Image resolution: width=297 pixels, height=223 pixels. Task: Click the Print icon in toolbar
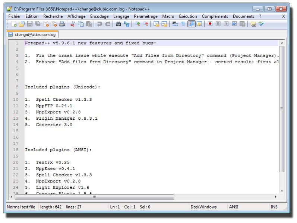pos(62,24)
